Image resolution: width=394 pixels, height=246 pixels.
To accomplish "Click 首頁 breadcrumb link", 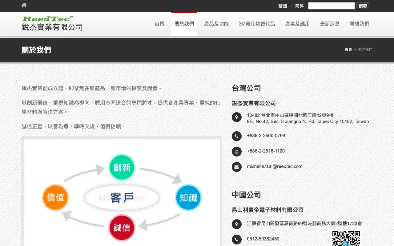I will pyautogui.click(x=348, y=50).
